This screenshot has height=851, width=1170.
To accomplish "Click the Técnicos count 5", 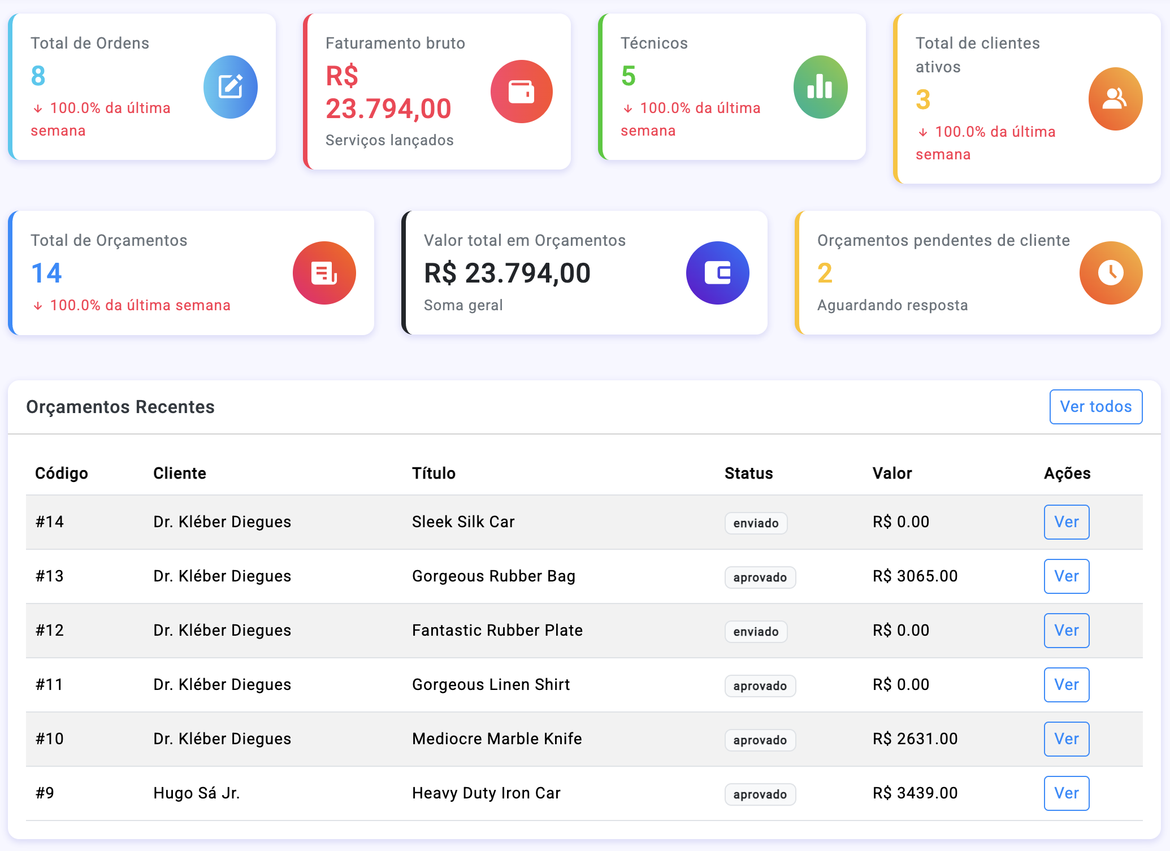I will coord(628,76).
